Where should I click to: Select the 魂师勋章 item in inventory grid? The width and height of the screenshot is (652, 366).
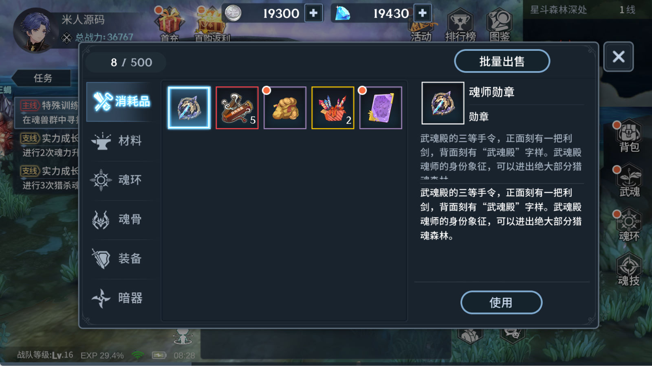point(189,108)
